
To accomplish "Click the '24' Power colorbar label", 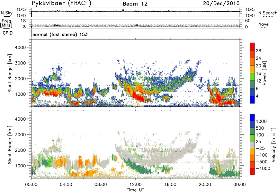I will tap(258, 58).
